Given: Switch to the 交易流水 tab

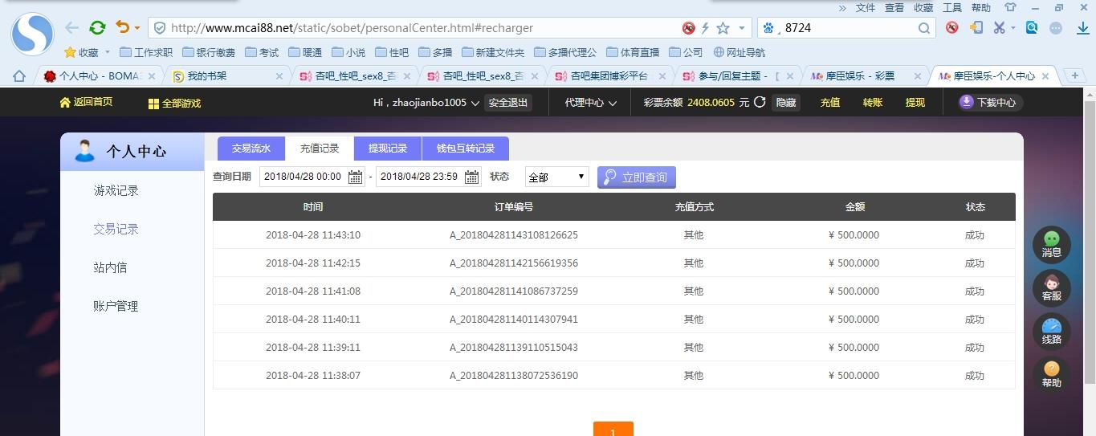Looking at the screenshot, I should tap(251, 149).
